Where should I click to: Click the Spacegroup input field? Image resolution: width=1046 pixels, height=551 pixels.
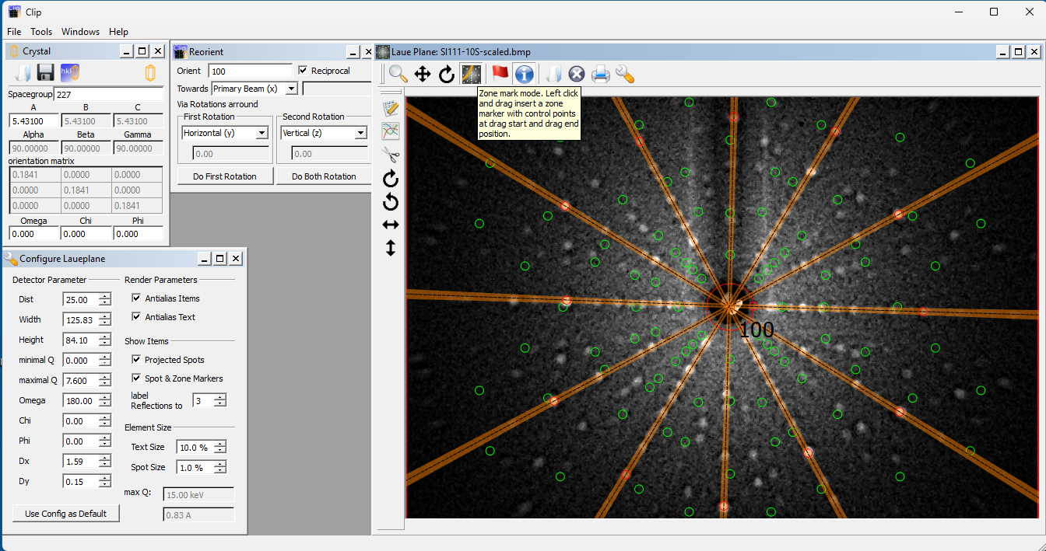[108, 94]
